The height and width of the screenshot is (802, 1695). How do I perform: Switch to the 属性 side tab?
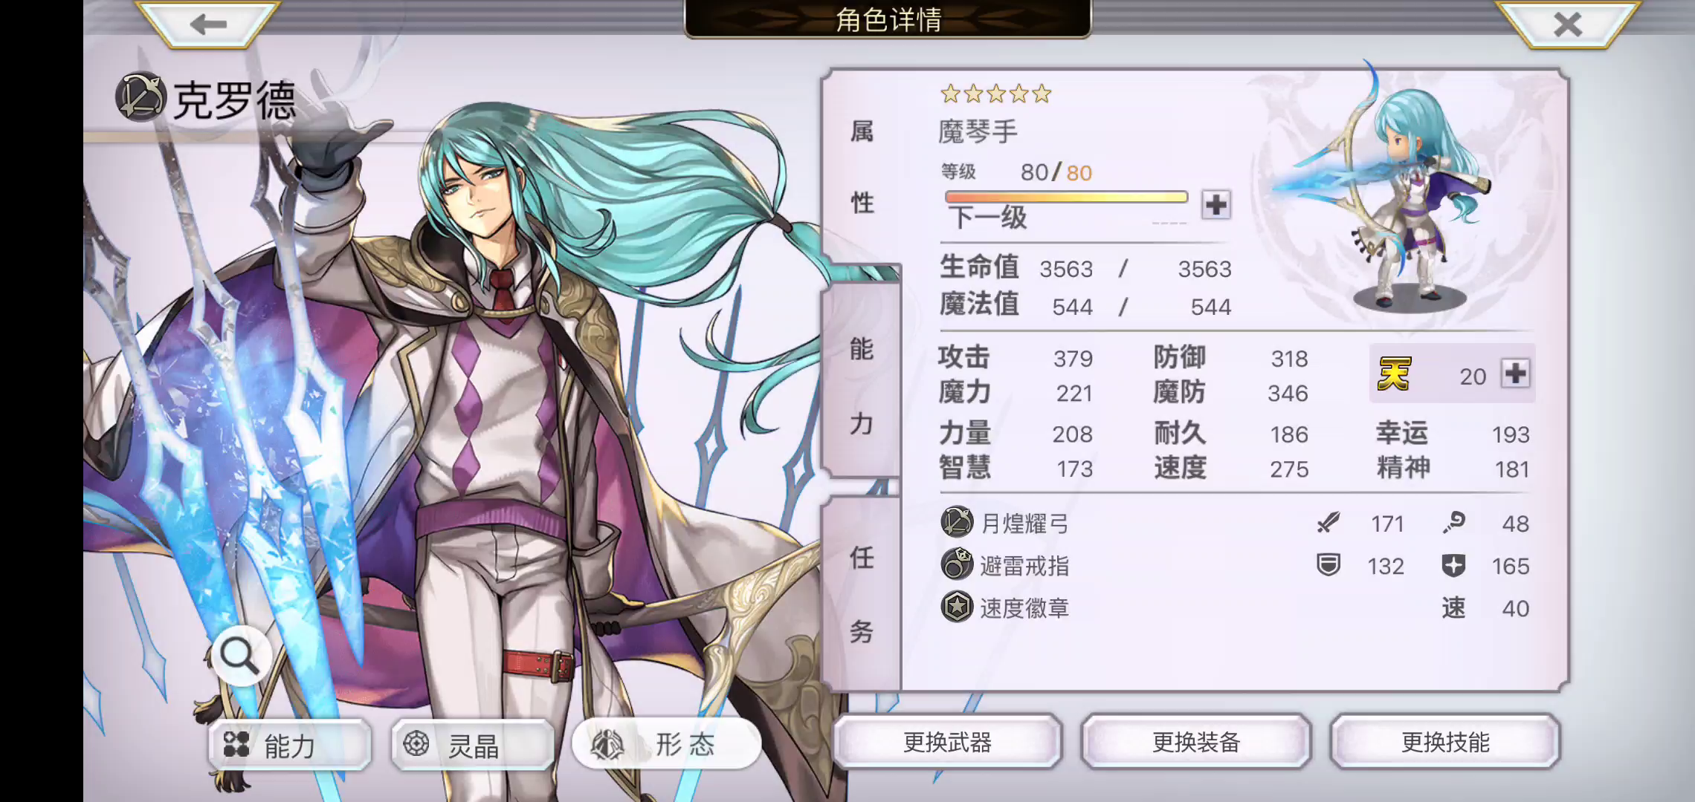tap(861, 168)
